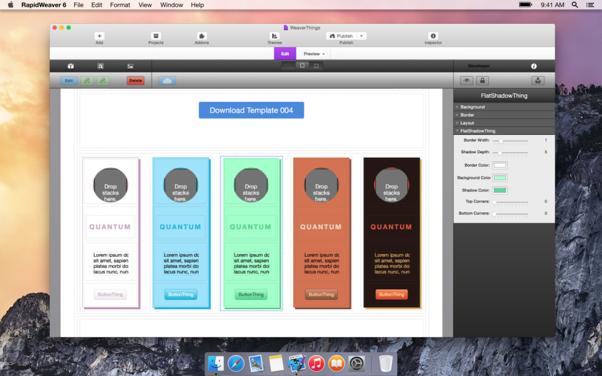
Task: Open Finder from the Dock
Action: tap(216, 363)
